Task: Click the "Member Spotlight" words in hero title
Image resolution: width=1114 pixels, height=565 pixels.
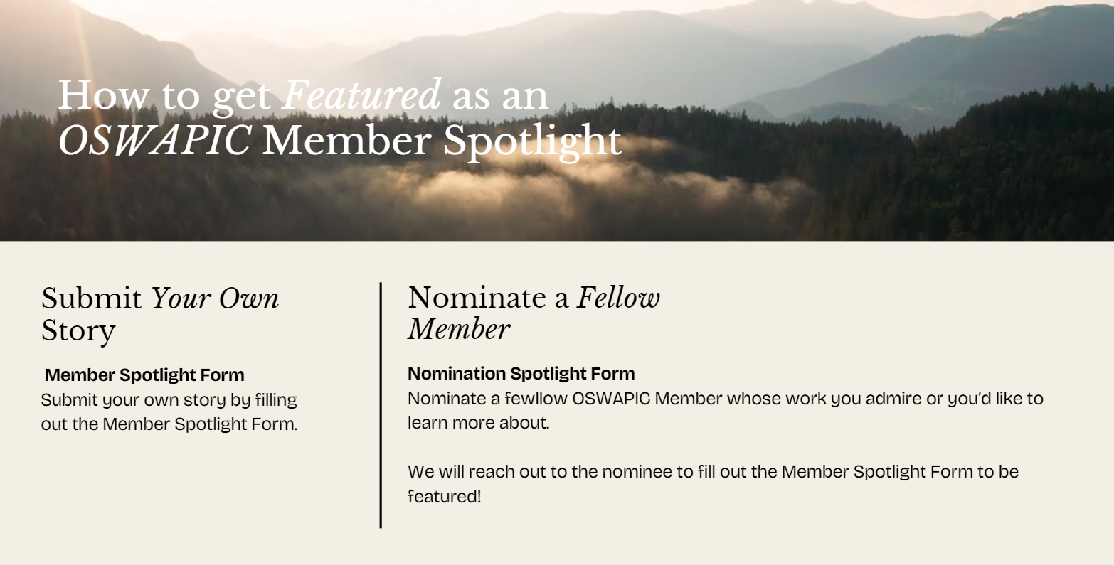Action: pyautogui.click(x=442, y=141)
